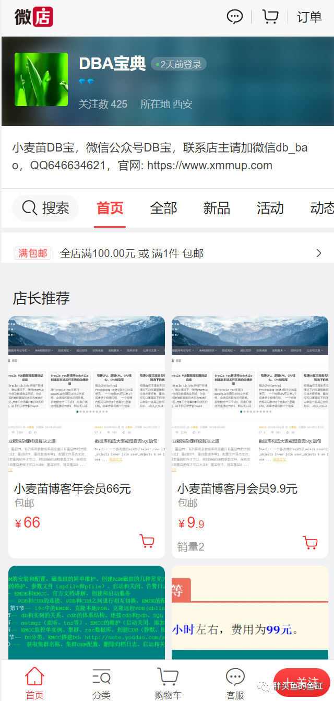This screenshot has height=701, width=334.
Task: Expand the free shipping promotion chevron
Action: tap(319, 253)
